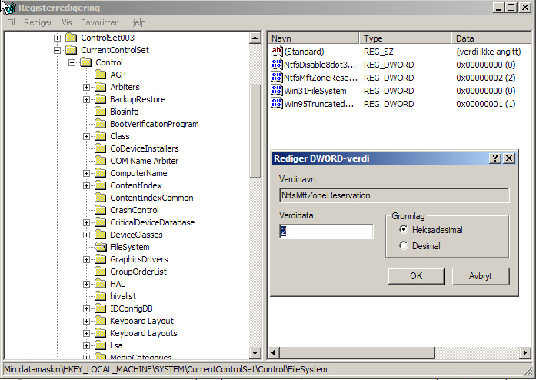Click the Win31FileSystem DWORD value icon
536x380 pixels.
click(277, 90)
